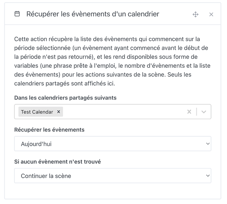Viewport: 227px width, 204px height.
Task: Open the Aujourd'hui period dropdown
Action: point(113,144)
